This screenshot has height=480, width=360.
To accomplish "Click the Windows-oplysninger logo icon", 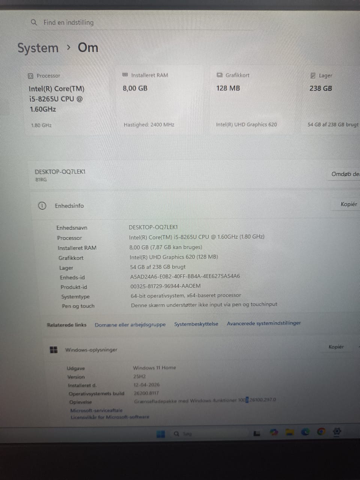I will click(x=54, y=349).
